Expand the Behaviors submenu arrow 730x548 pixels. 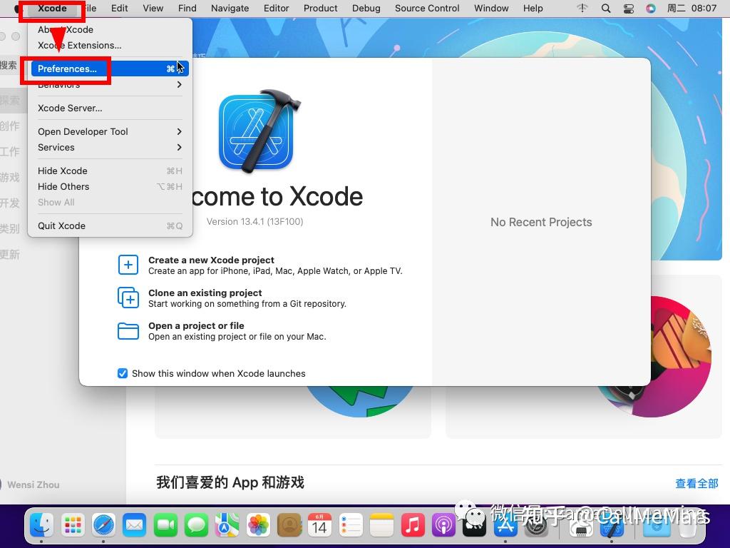tap(179, 85)
